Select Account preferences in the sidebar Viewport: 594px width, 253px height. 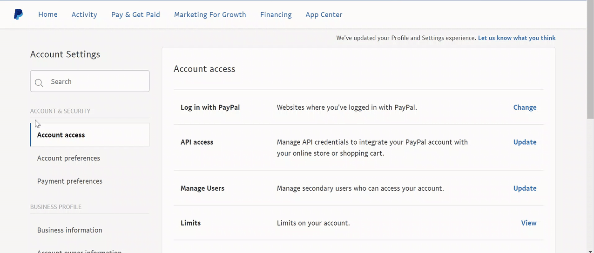pos(68,158)
